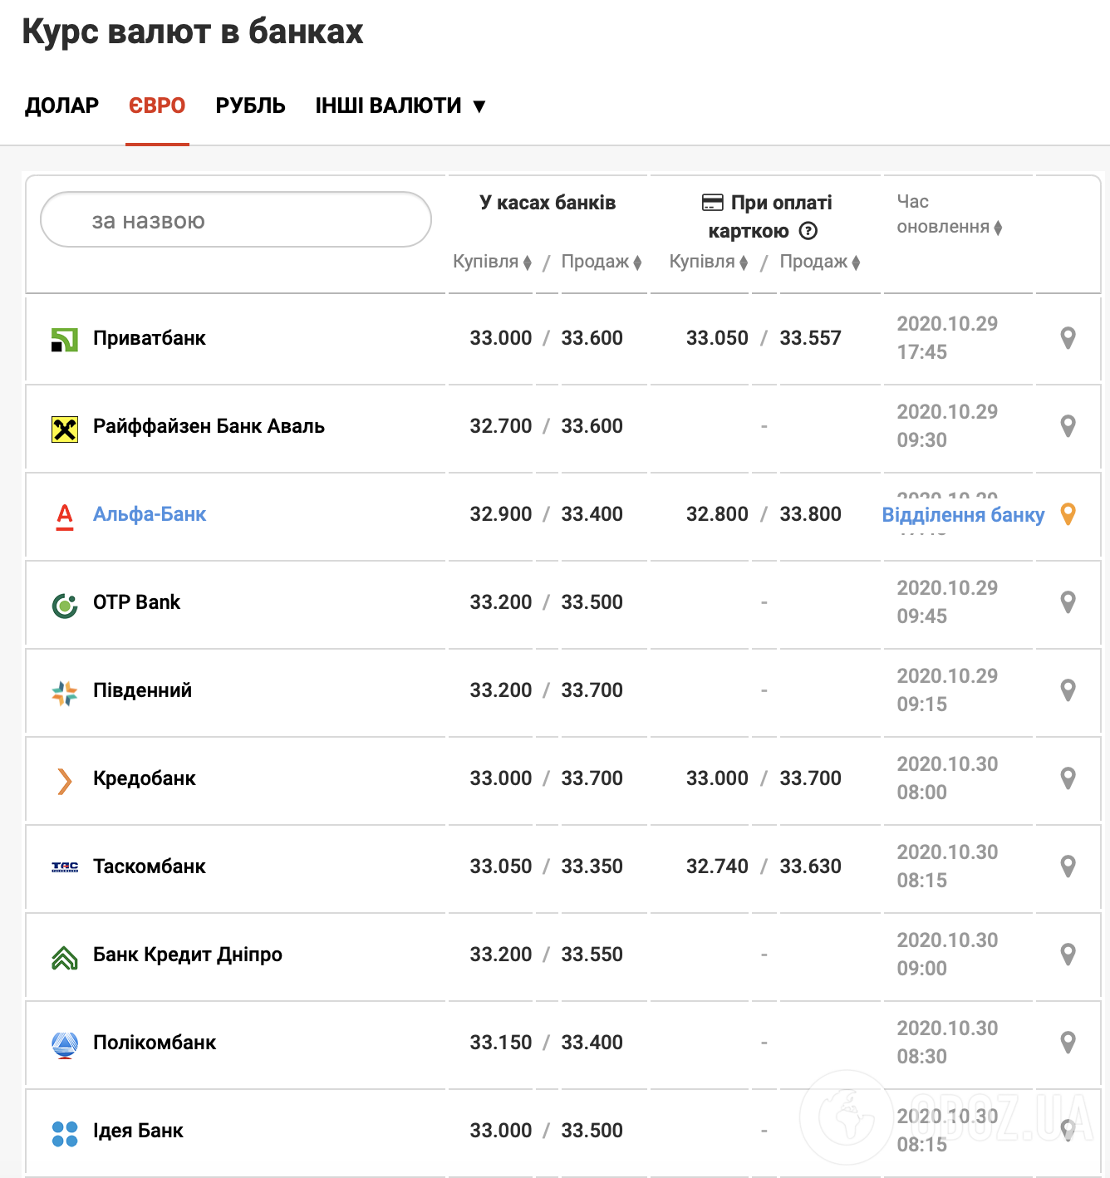Click the Банк Кредит Дніпро logo
The height and width of the screenshot is (1178, 1110).
tap(65, 959)
